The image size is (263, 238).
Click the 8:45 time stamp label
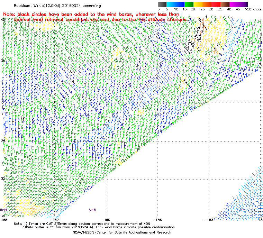tap(92, 210)
